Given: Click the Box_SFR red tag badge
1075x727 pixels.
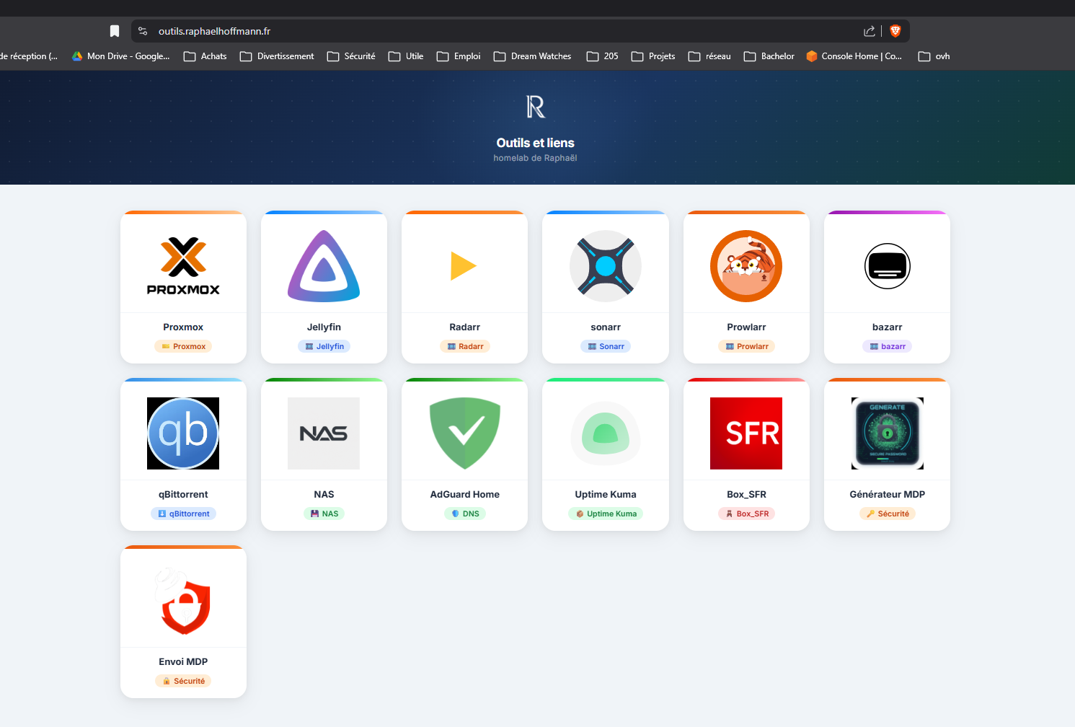Looking at the screenshot, I should tap(746, 514).
